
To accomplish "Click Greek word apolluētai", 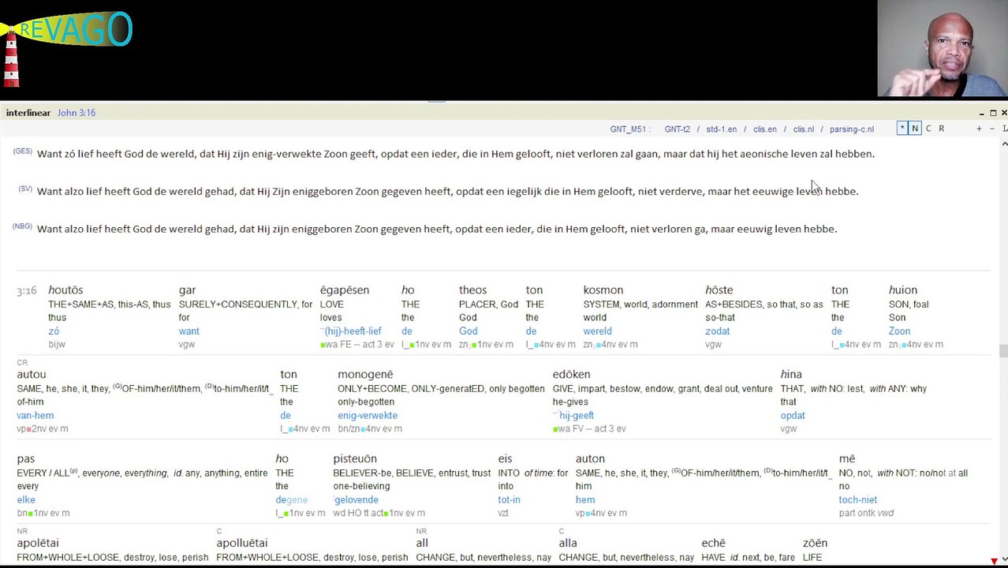I will point(242,544).
